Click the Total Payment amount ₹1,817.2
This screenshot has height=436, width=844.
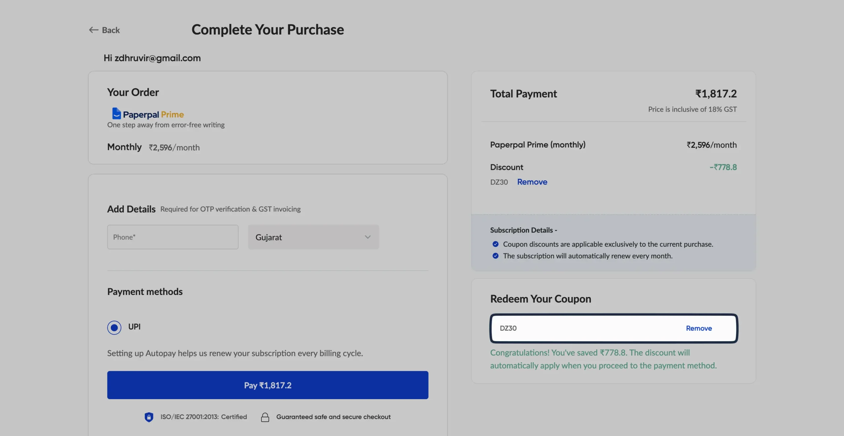[716, 94]
